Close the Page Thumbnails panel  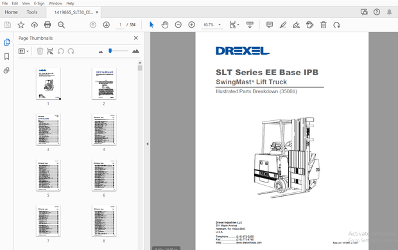pos(136,38)
